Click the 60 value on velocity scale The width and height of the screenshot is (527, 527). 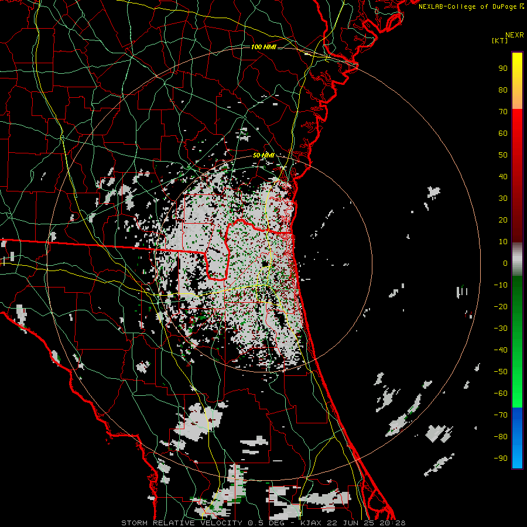click(503, 133)
